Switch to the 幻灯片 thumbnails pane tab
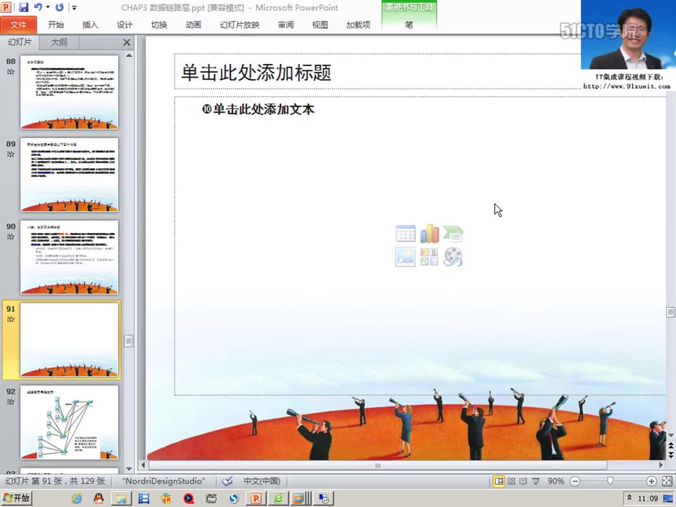Image resolution: width=676 pixels, height=507 pixels. [19, 42]
